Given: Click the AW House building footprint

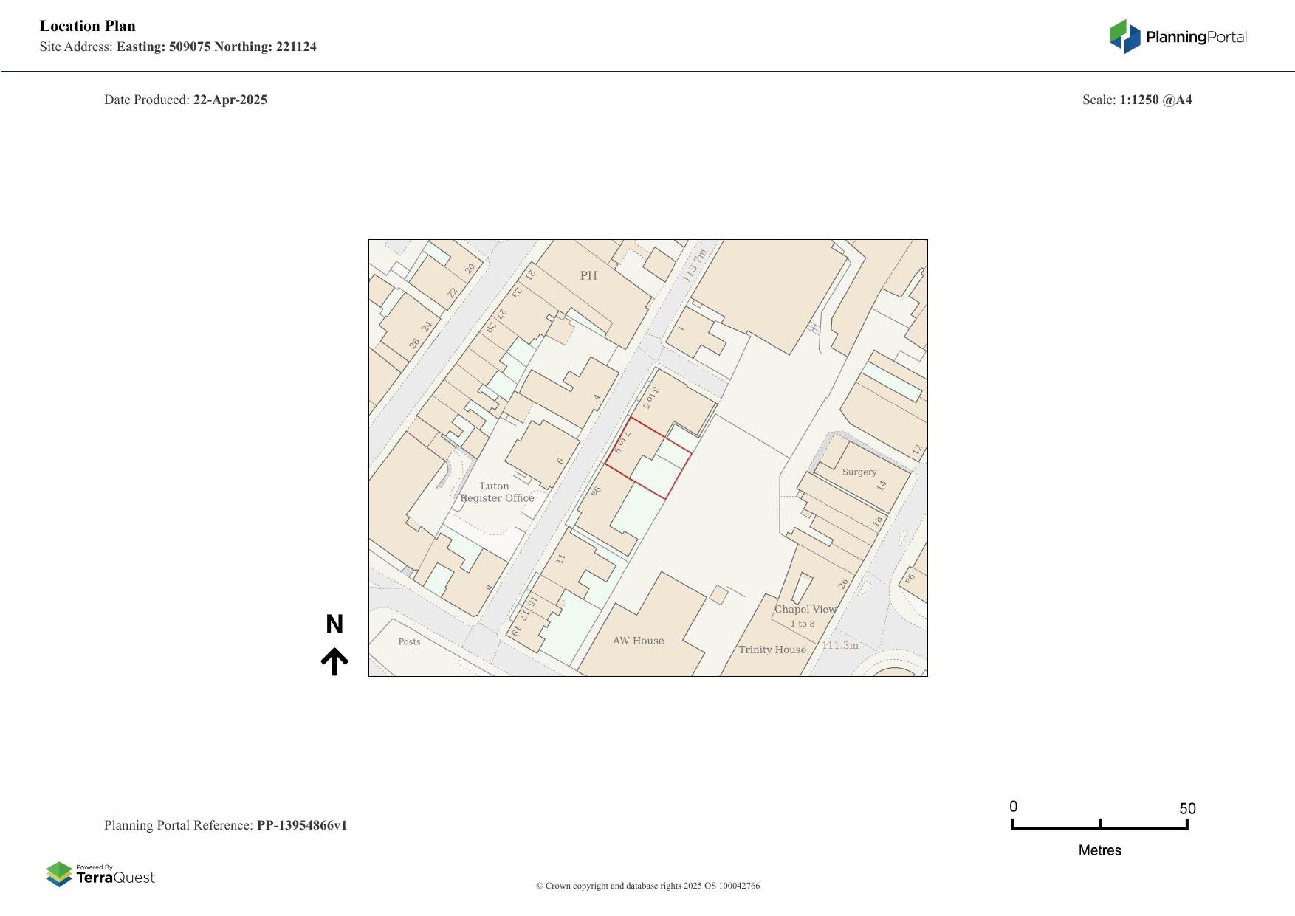Looking at the screenshot, I should [x=639, y=641].
